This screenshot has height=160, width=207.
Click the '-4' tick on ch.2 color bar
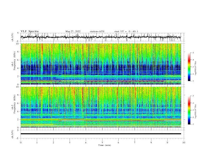[193, 103]
